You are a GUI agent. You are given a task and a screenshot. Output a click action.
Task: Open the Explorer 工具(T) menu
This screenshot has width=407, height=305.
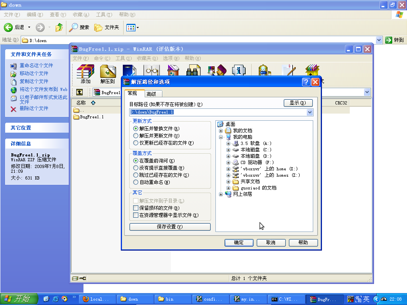[104, 15]
